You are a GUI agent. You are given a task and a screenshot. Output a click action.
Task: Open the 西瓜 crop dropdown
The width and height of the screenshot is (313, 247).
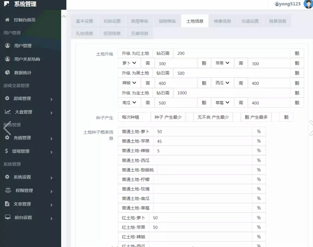222,83
